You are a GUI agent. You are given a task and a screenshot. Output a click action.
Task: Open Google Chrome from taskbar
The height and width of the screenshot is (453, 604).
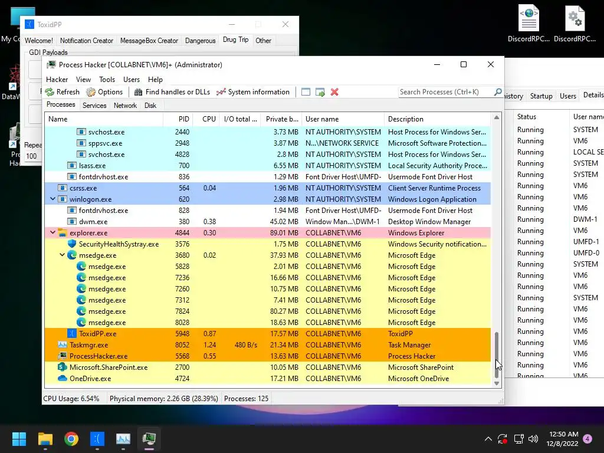point(71,439)
